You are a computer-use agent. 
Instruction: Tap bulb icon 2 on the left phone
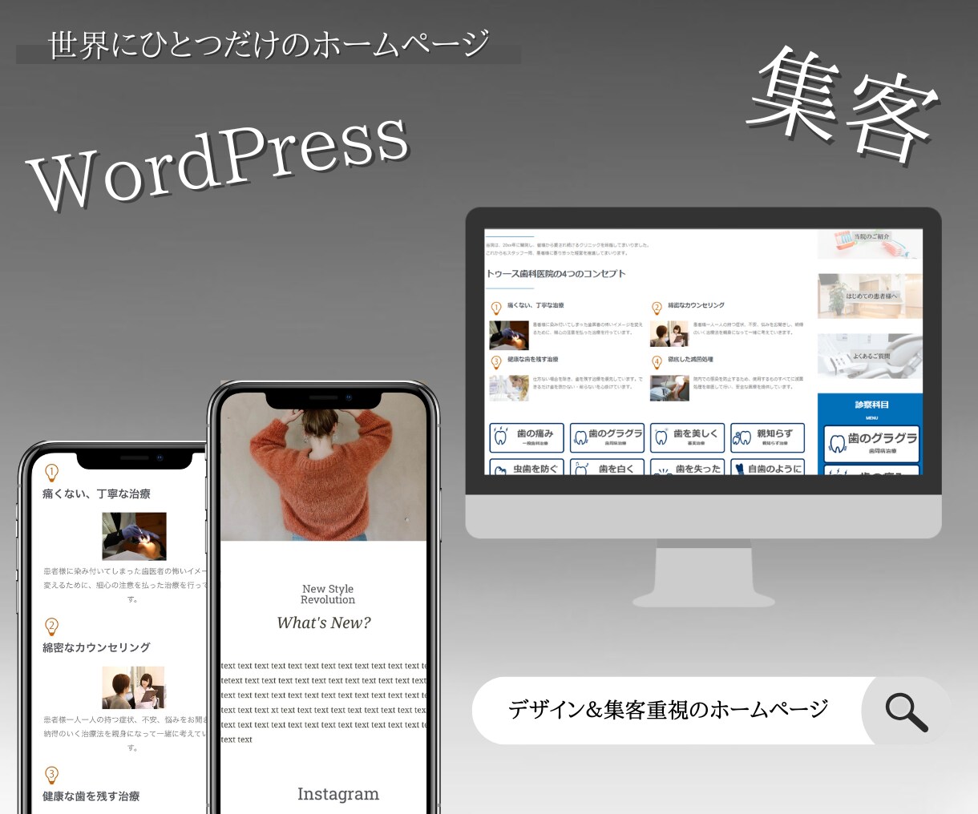pyautogui.click(x=52, y=627)
